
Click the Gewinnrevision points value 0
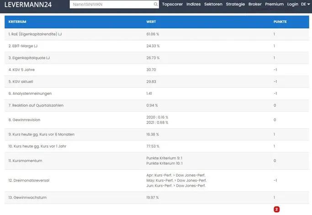(x=275, y=120)
